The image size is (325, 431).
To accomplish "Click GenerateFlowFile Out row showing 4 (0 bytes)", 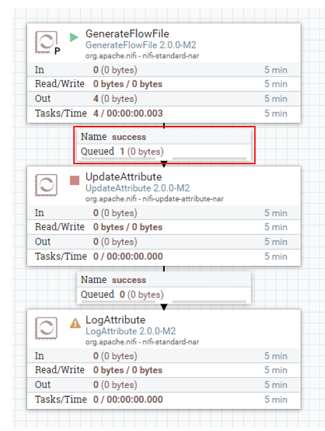I will [164, 99].
